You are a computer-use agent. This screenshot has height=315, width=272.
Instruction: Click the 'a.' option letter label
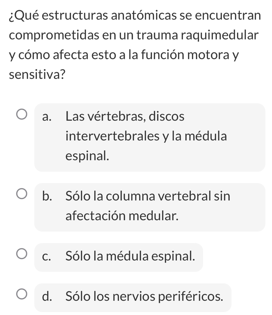coord(47,117)
